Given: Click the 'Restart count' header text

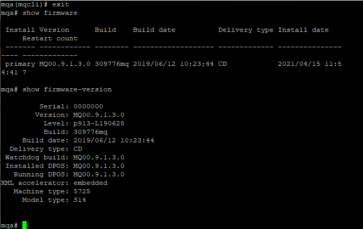Looking at the screenshot, I should (x=50, y=38).
